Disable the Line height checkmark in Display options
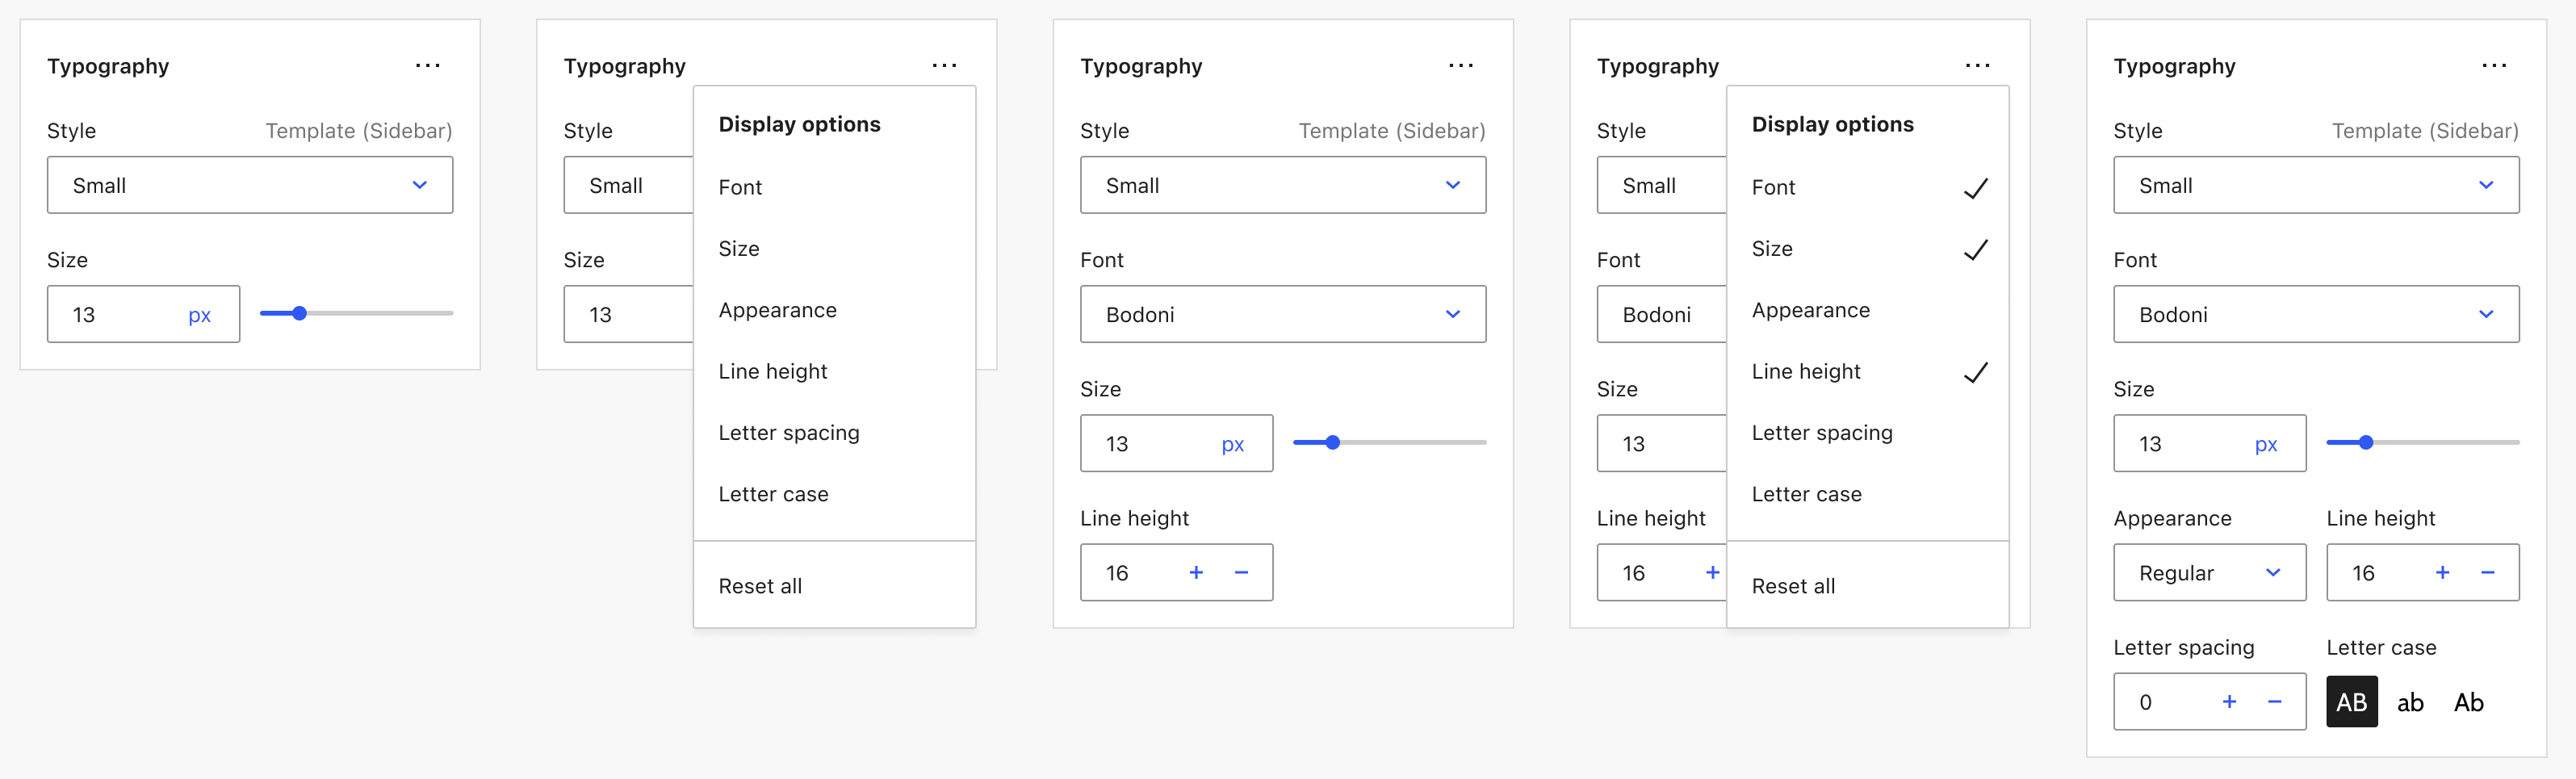 coord(1806,371)
